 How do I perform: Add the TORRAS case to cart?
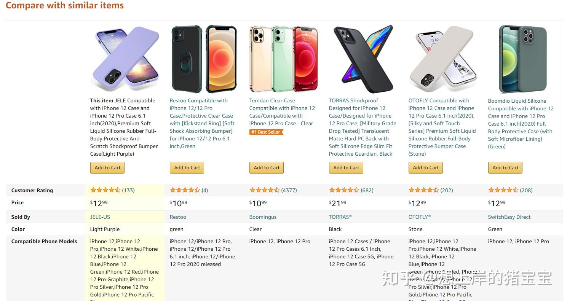point(346,167)
